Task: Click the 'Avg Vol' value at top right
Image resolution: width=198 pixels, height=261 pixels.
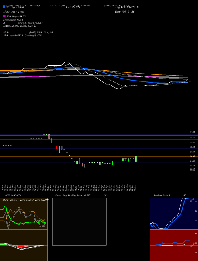Action: point(127,7)
